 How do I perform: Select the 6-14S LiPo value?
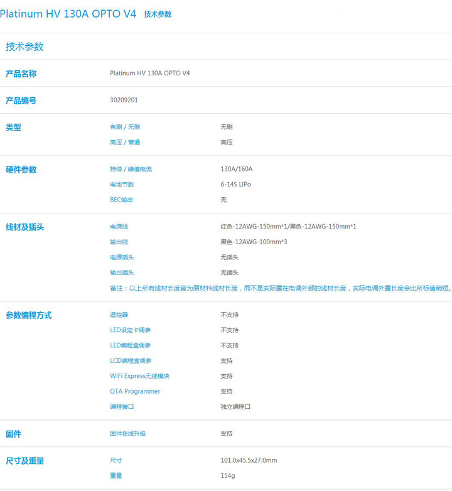[236, 185]
